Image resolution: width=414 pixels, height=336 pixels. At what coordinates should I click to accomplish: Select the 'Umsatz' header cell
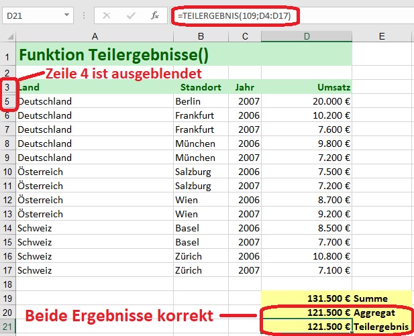click(x=306, y=87)
